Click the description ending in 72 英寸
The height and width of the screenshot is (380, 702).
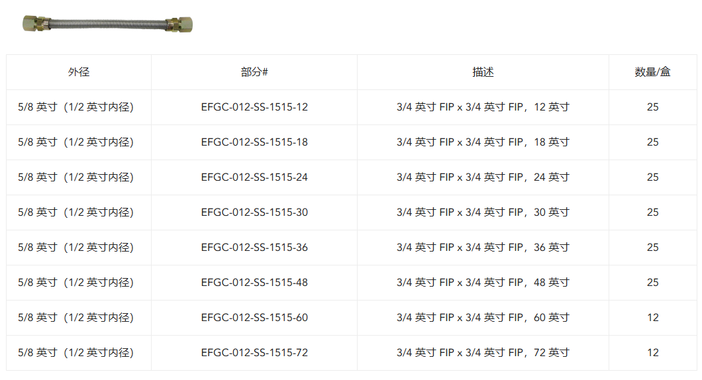tap(483, 353)
